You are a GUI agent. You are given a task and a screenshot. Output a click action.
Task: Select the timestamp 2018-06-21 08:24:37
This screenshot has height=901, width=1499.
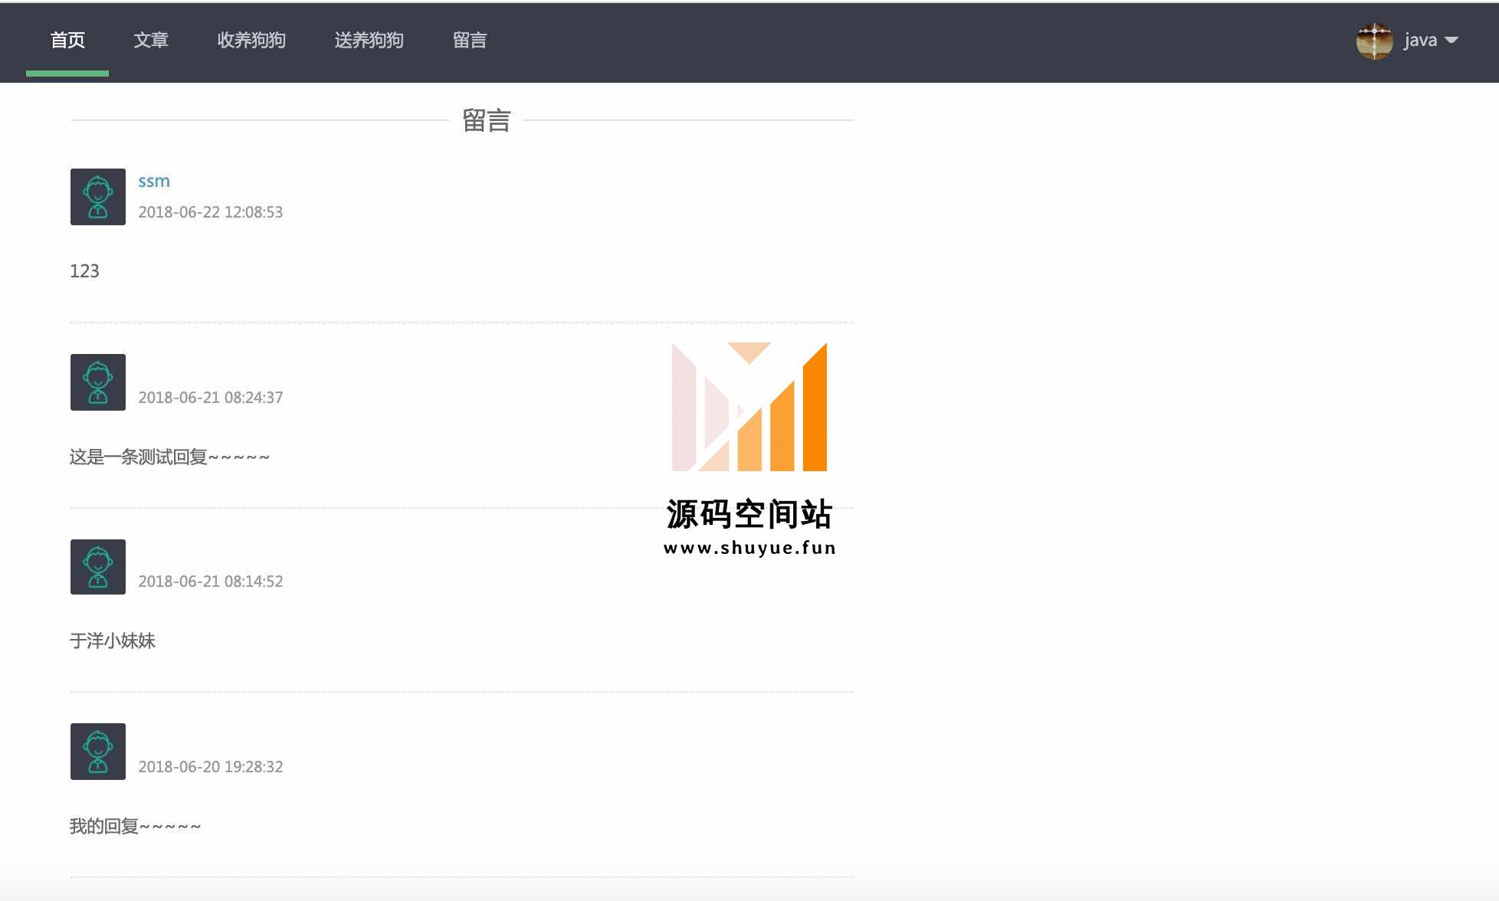pos(211,398)
